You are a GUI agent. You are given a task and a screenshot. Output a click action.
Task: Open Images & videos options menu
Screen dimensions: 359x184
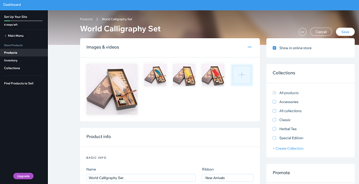249,47
